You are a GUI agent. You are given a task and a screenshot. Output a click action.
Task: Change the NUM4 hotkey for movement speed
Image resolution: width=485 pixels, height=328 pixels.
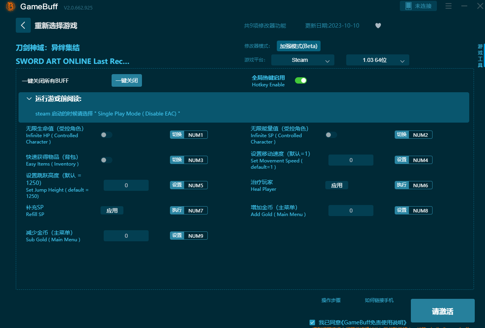(420, 160)
